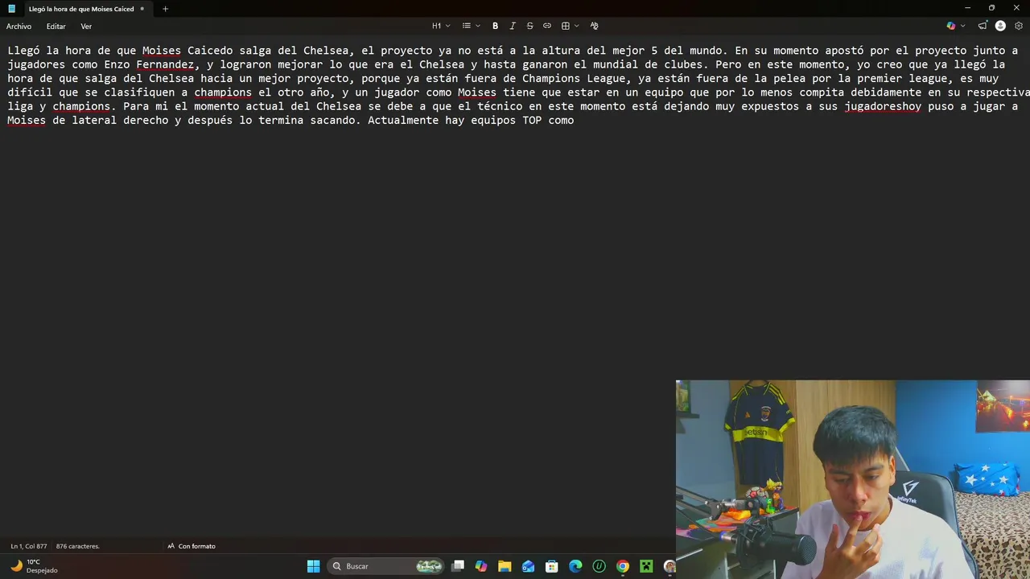Close the Notepad window
1030x579 pixels.
pos(1016,8)
